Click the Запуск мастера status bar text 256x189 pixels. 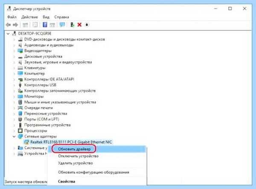click(x=26, y=182)
